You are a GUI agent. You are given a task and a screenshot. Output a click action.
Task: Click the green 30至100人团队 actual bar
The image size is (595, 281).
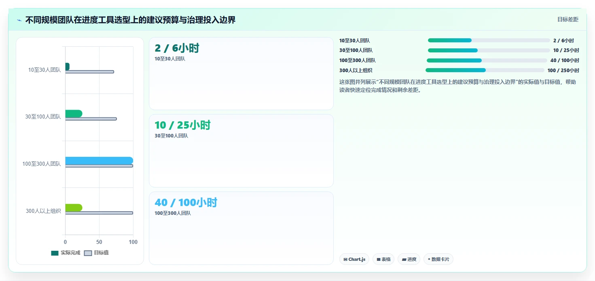[74, 114]
